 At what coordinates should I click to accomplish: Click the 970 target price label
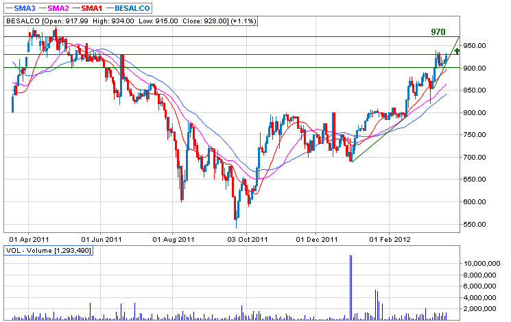pyautogui.click(x=438, y=32)
